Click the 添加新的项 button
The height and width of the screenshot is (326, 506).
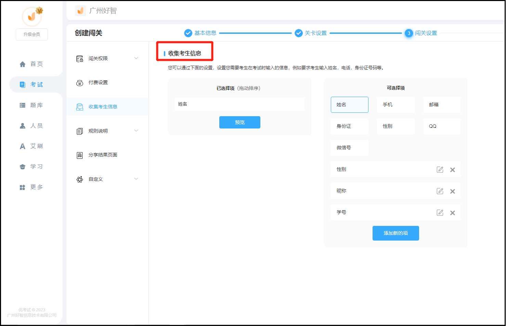pyautogui.click(x=395, y=233)
